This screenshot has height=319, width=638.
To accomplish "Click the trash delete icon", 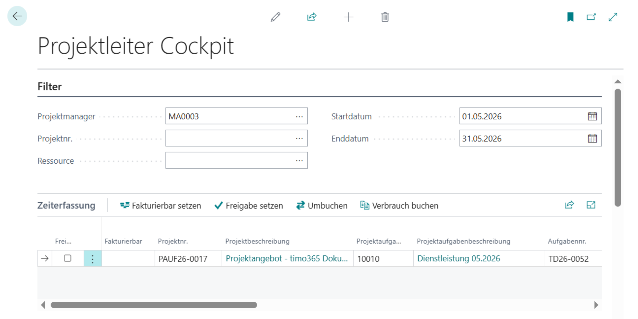I will coord(385,17).
